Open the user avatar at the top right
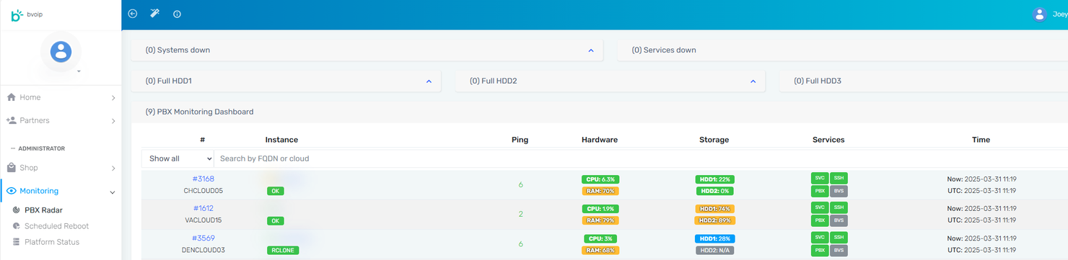 [x=1039, y=14]
